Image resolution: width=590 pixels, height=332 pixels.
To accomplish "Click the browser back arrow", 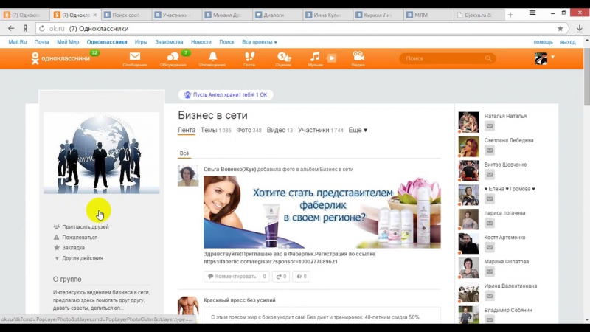I will pyautogui.click(x=11, y=28).
